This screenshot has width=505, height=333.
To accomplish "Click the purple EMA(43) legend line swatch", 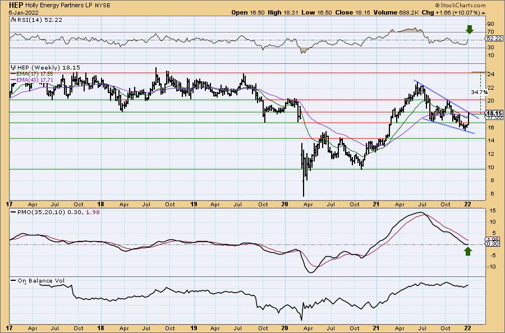I will [x=13, y=79].
